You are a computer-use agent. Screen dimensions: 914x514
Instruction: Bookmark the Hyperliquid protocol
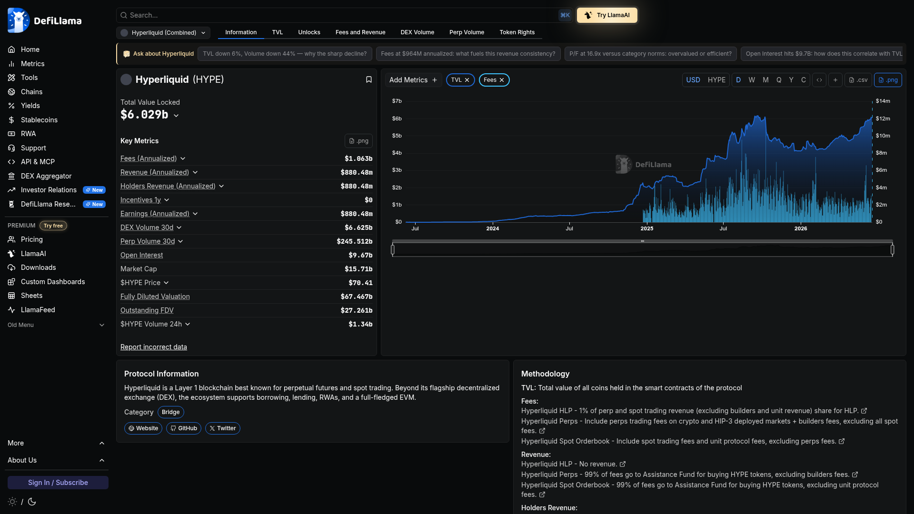[368, 79]
